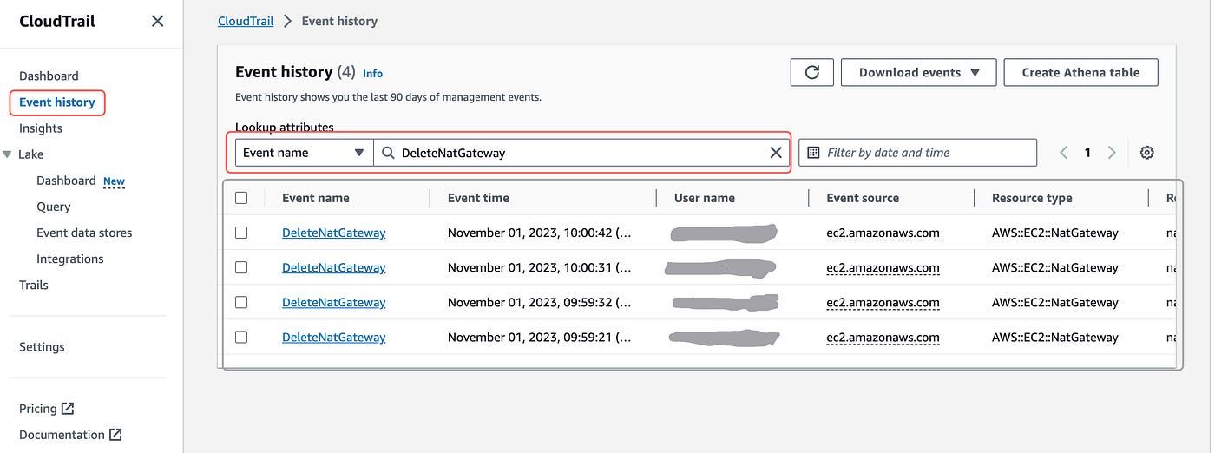Open the Info link beside Event history
Viewport: 1215px width, 453px height.
pyautogui.click(x=372, y=74)
